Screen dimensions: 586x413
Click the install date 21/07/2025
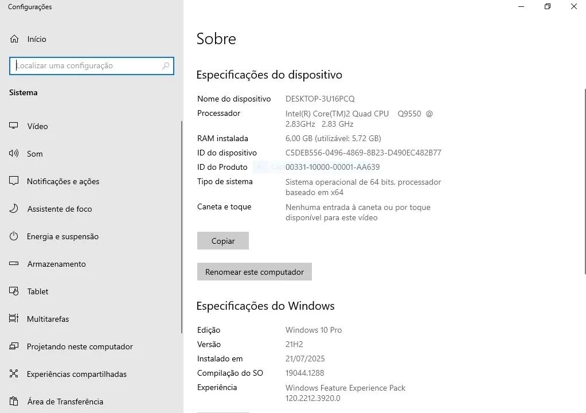tap(305, 359)
